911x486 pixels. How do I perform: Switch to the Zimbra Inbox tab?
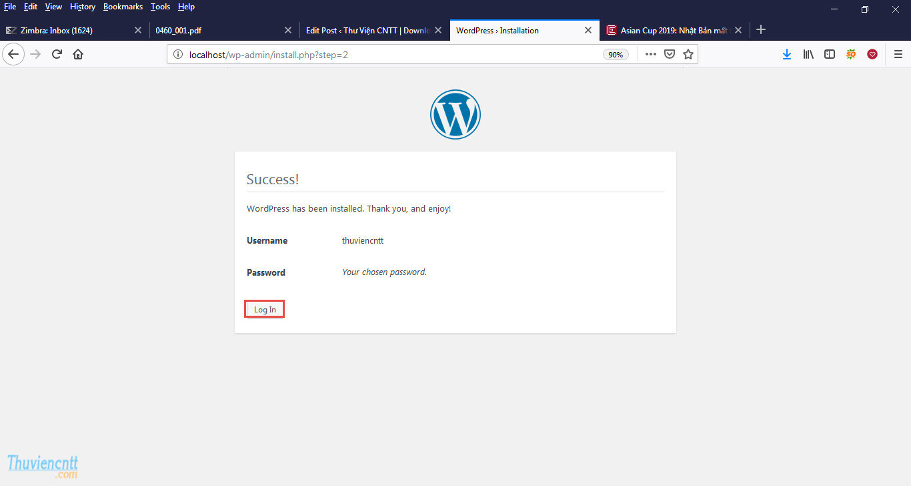coord(75,30)
